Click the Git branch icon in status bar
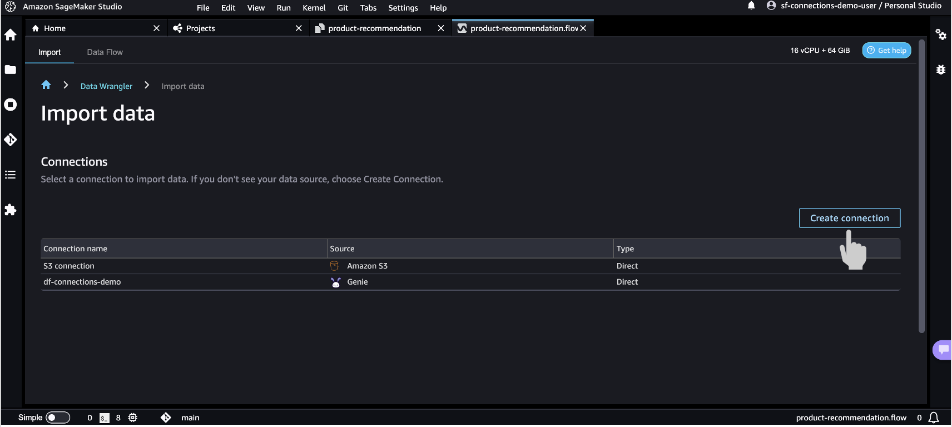This screenshot has width=952, height=427. (166, 418)
